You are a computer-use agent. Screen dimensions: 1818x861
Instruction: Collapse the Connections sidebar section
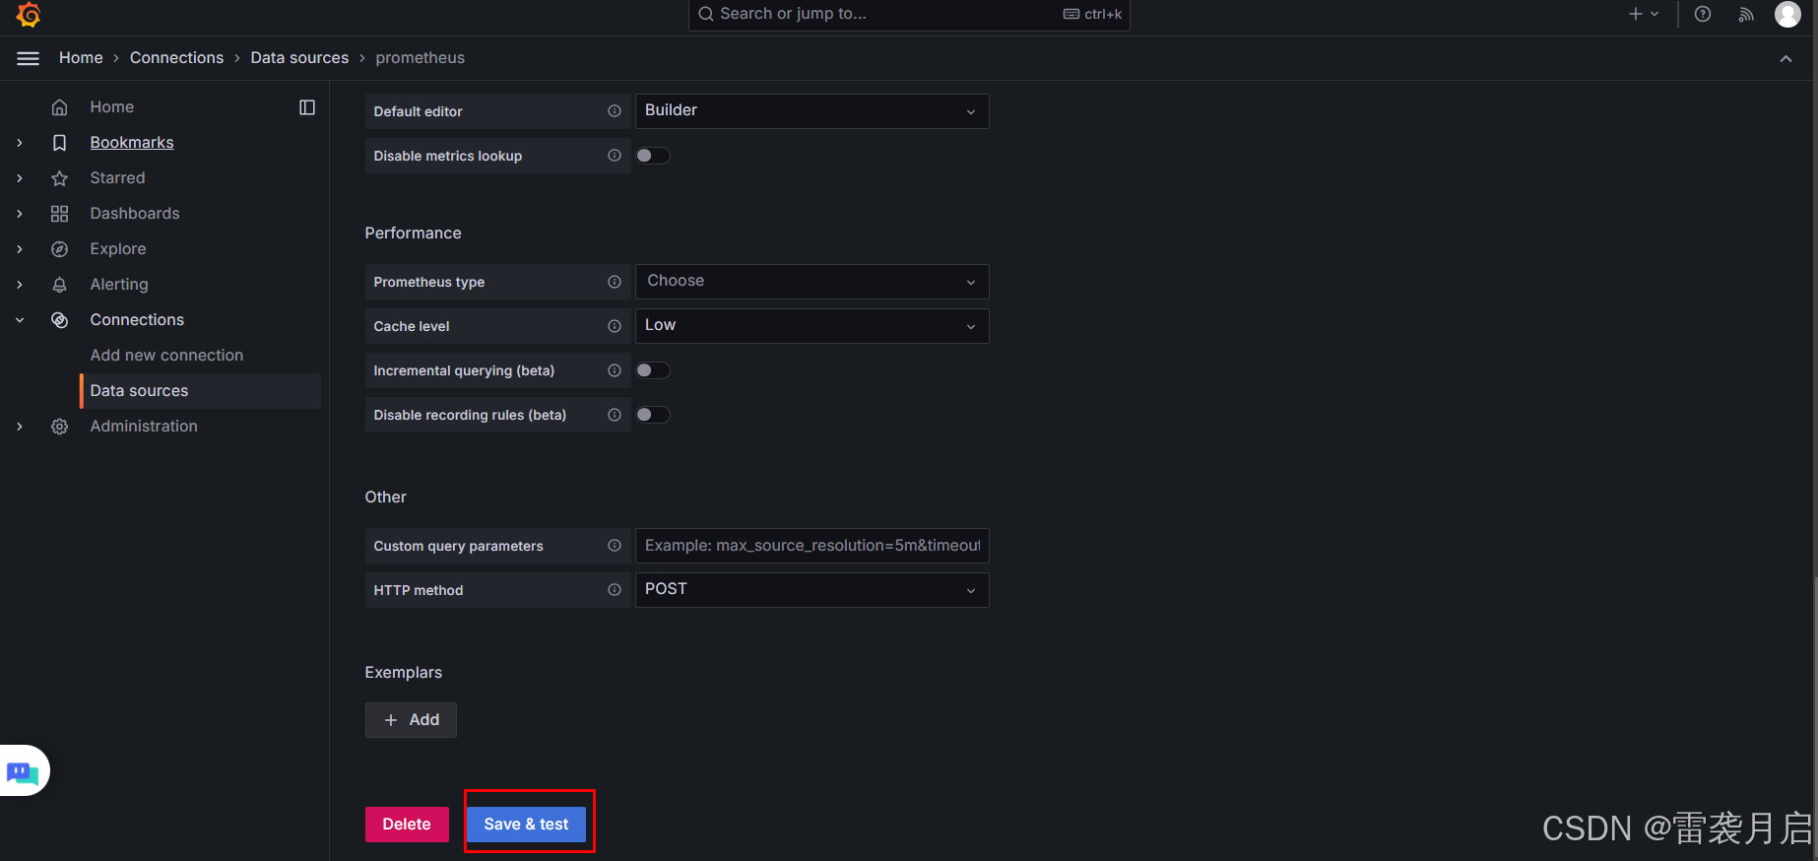click(20, 320)
